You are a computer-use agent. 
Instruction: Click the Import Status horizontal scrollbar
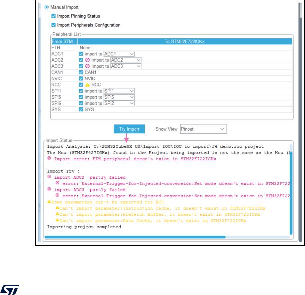coord(135,237)
